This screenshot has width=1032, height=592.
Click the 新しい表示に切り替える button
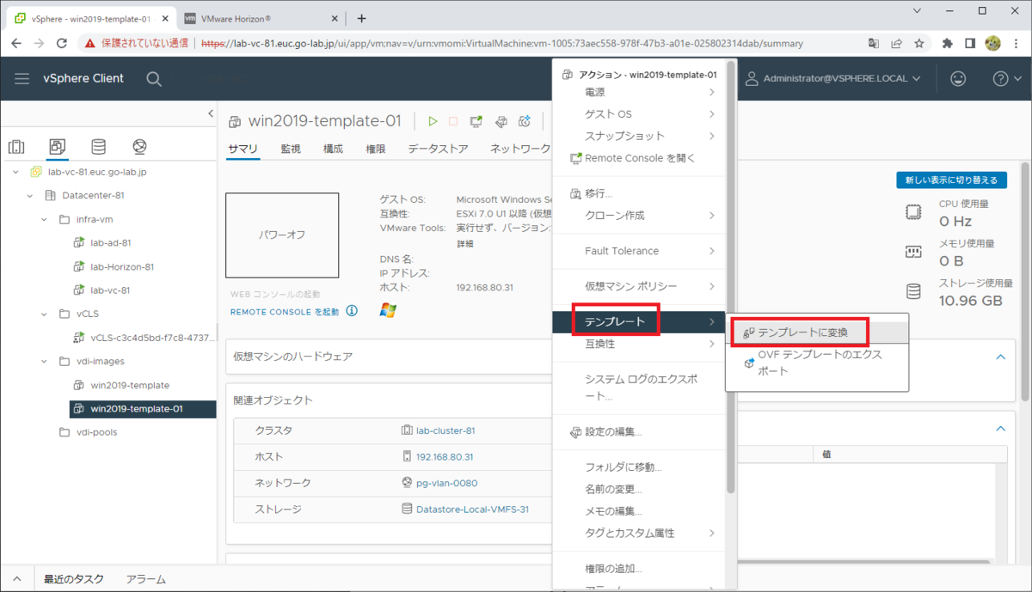[x=952, y=180]
